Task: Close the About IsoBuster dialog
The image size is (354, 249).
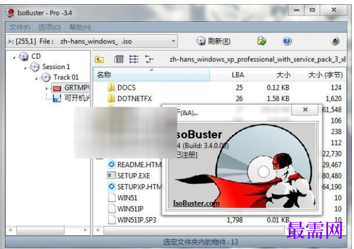Action: tap(305, 109)
